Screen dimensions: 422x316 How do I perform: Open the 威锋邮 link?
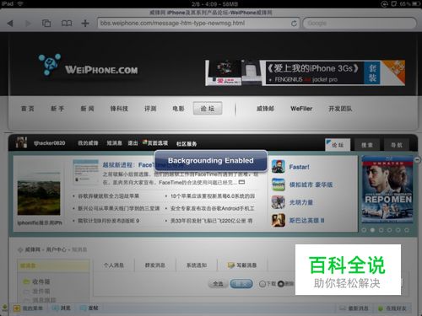(265, 109)
